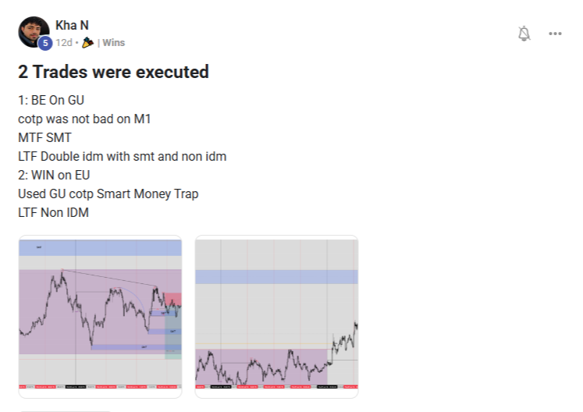Click the '1: BE On GU' text line
Viewport: 583px width, 412px height.
[51, 100]
